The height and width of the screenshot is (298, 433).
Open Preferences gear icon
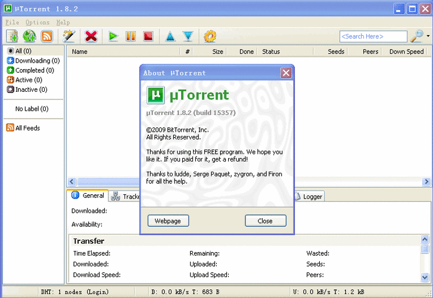pyautogui.click(x=210, y=36)
